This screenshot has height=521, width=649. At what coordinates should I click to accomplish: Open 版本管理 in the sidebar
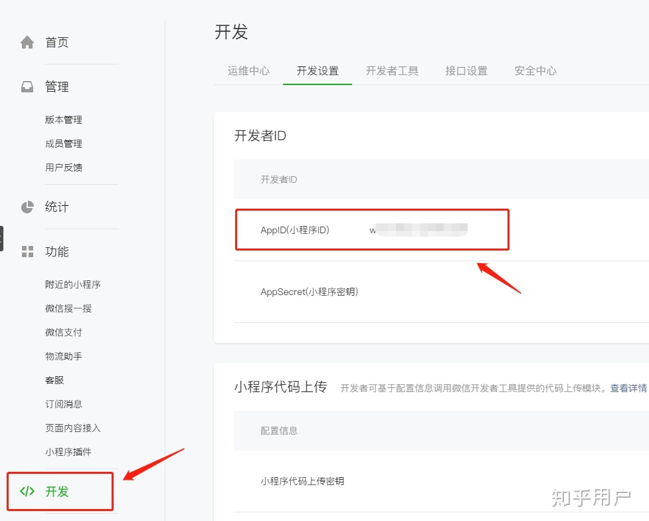coord(64,120)
